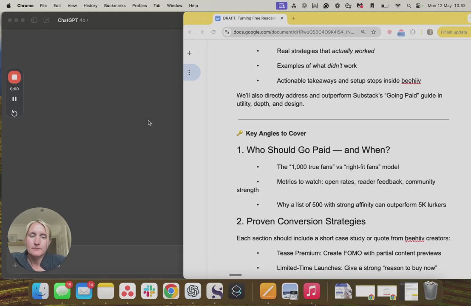Open a new Chrome tab
471x306 pixels.
point(293,18)
